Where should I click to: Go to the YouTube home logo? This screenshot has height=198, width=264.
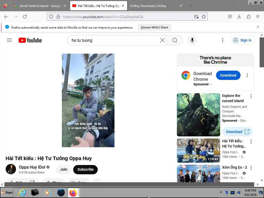coord(30,40)
